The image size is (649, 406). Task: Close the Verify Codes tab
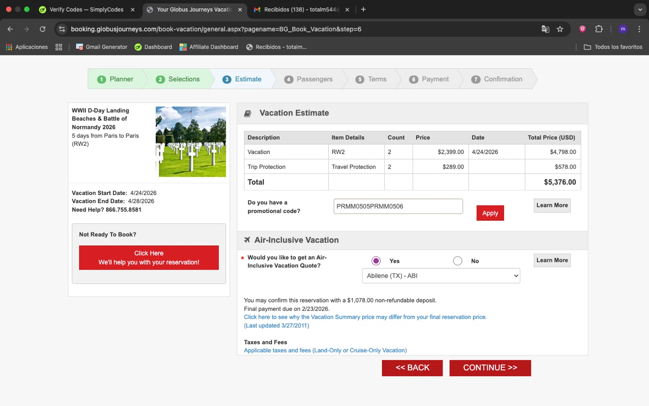[133, 10]
